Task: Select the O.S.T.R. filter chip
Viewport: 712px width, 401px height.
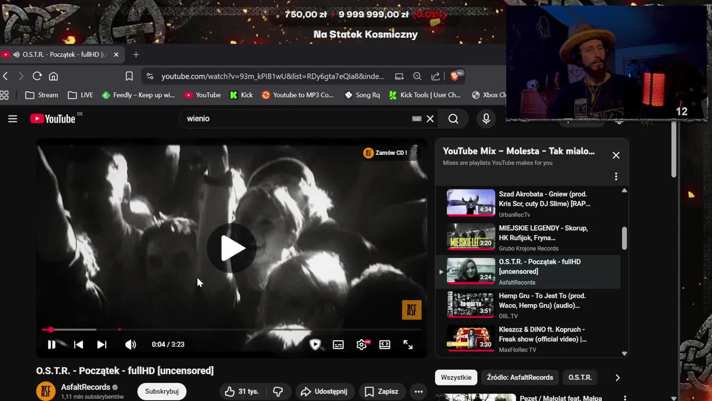Action: (x=580, y=378)
